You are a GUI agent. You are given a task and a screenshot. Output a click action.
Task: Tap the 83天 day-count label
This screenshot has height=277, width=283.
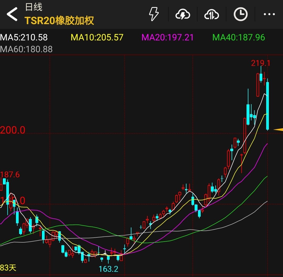[x=8, y=268]
